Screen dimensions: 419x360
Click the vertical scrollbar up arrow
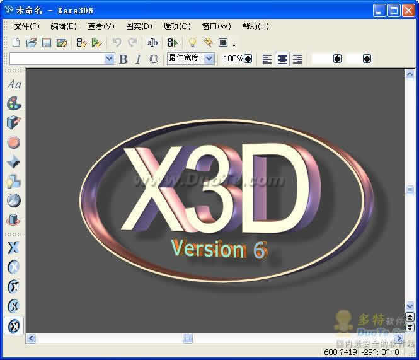pos(410,74)
